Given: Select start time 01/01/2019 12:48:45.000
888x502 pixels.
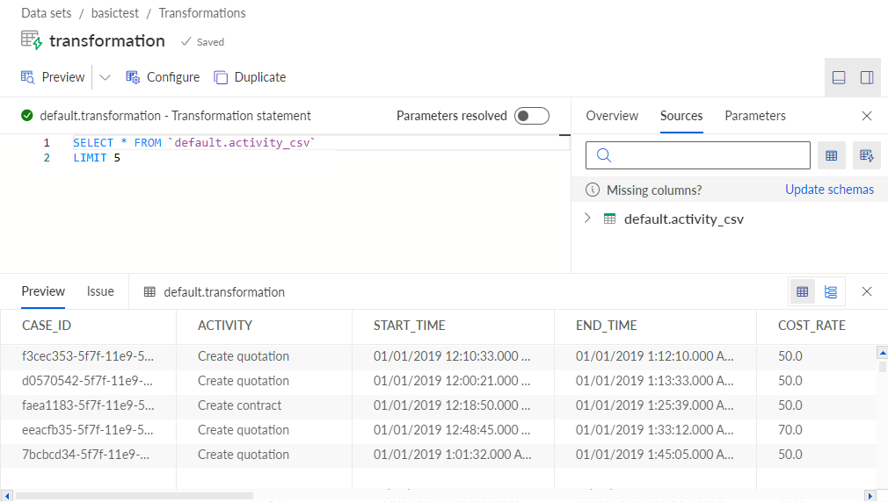Looking at the screenshot, I should 453,430.
